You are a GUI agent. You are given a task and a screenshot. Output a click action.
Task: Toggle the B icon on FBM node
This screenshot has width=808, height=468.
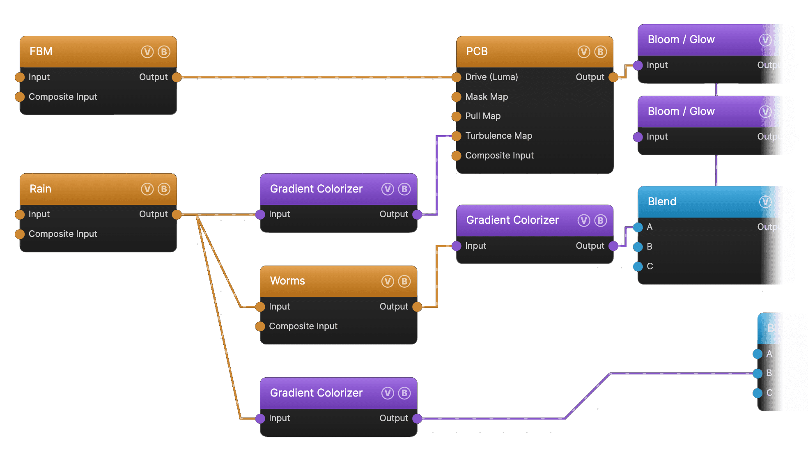164,52
